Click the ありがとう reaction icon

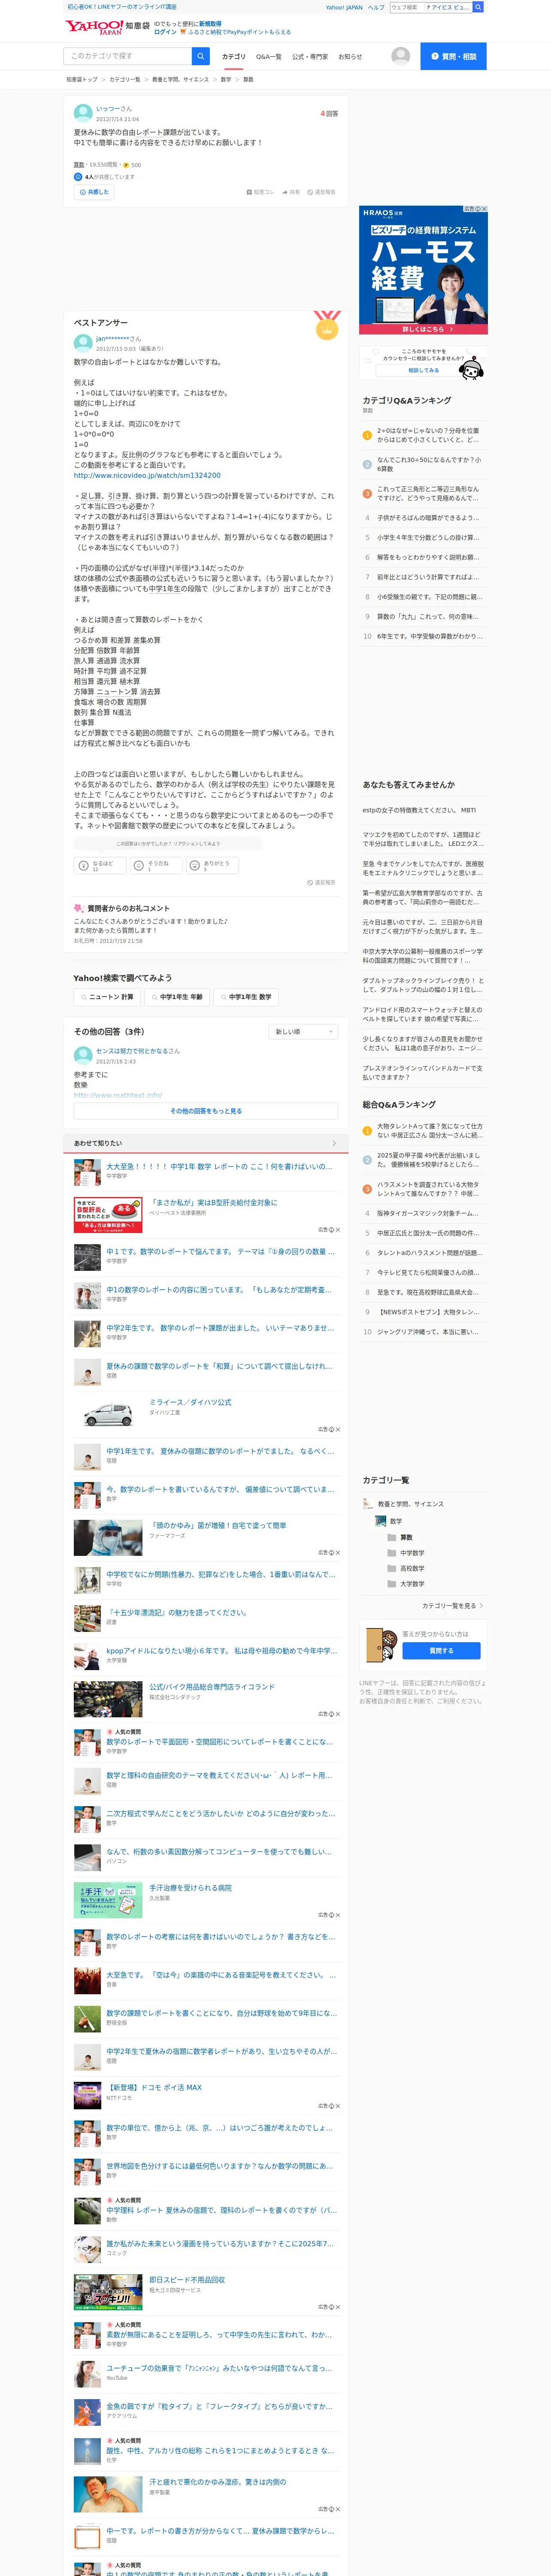[195, 866]
